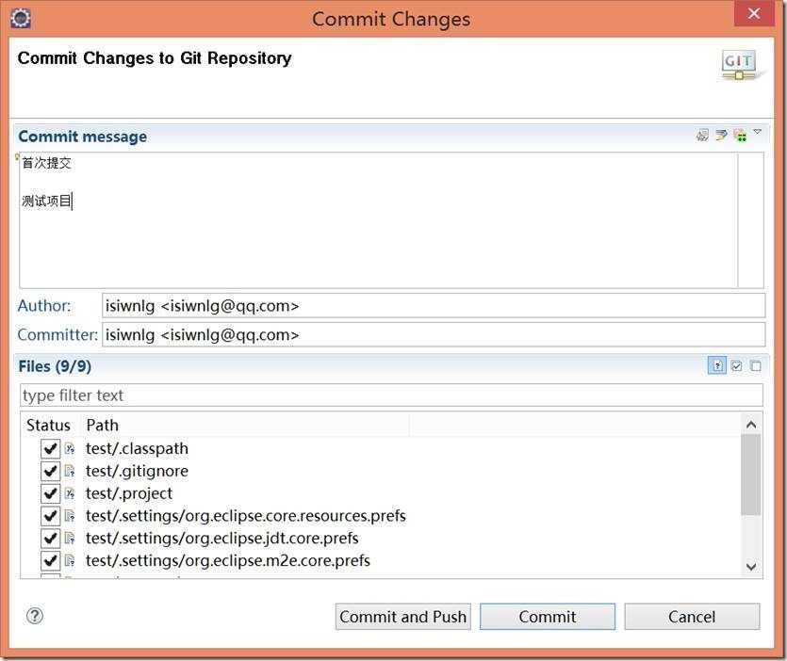Click the status icon of test/.project
The image size is (787, 661).
point(70,493)
